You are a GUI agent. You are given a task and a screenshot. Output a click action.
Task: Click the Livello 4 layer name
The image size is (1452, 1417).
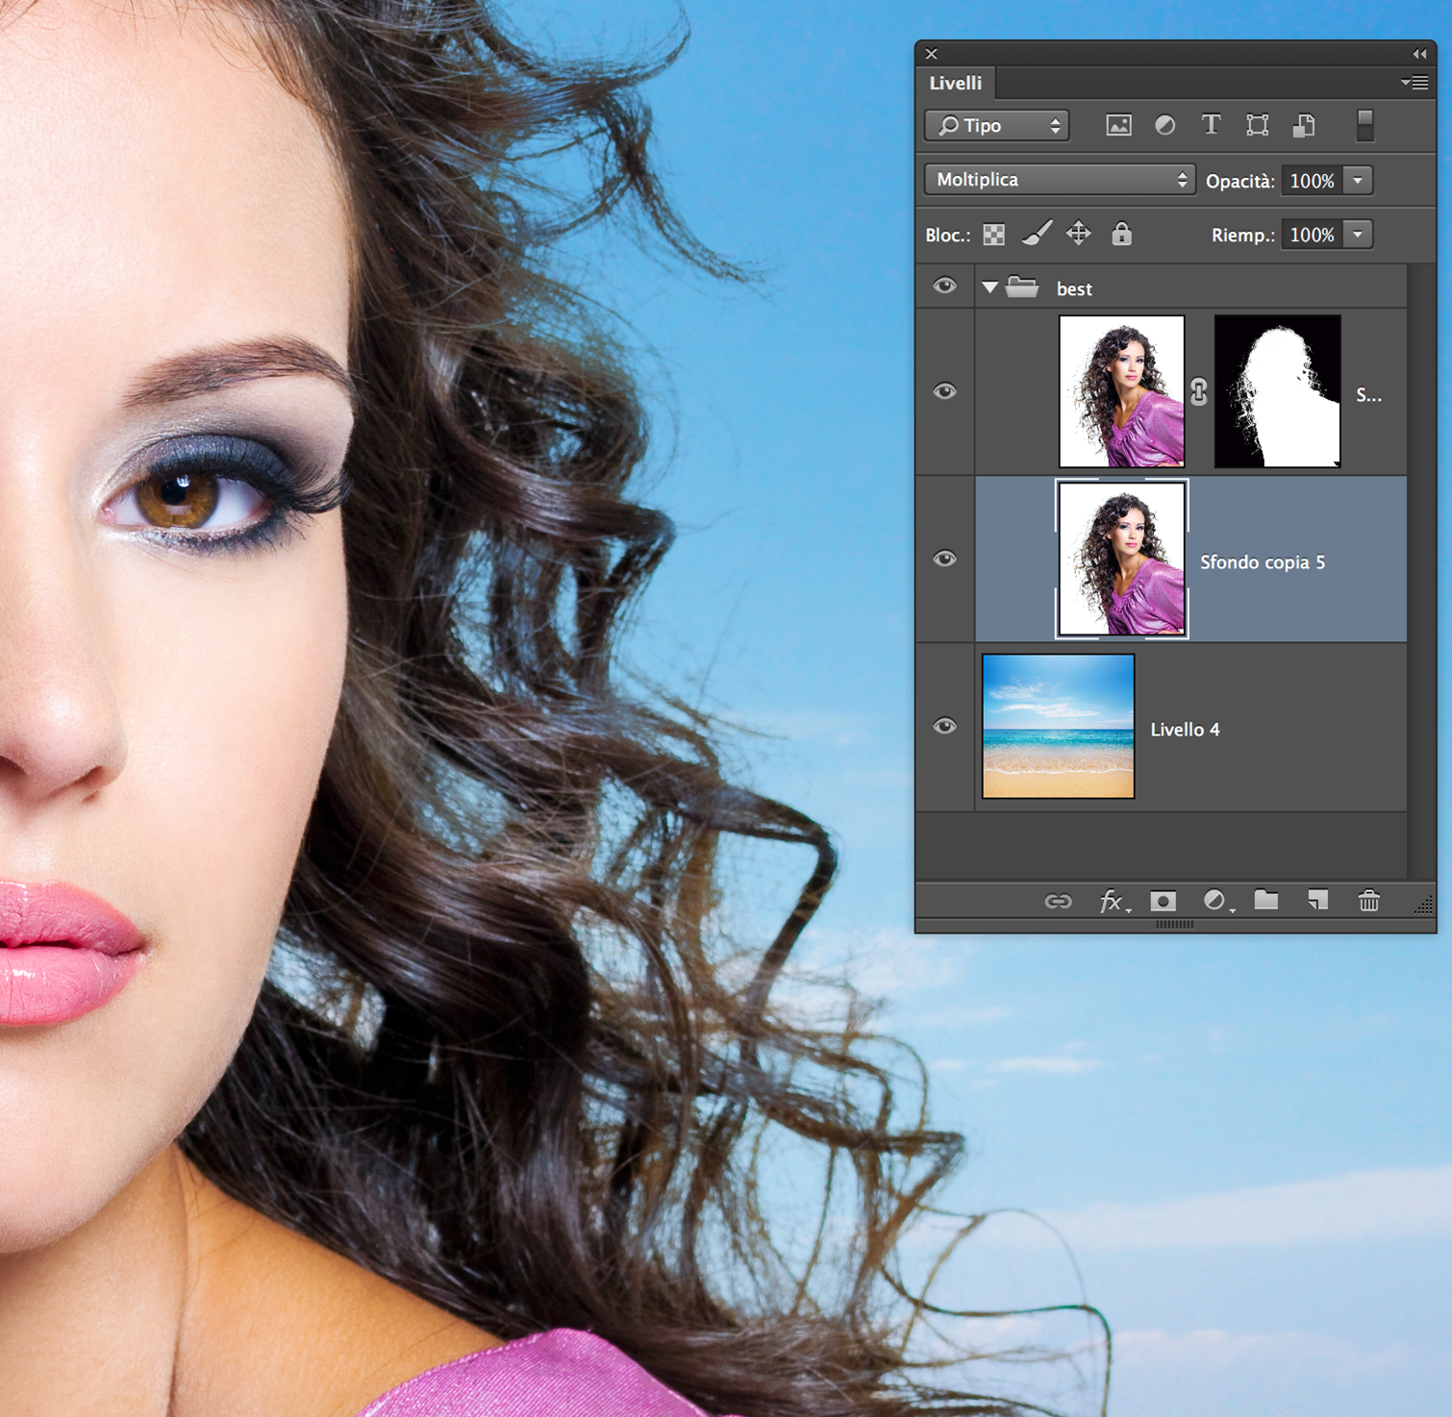click(1185, 730)
